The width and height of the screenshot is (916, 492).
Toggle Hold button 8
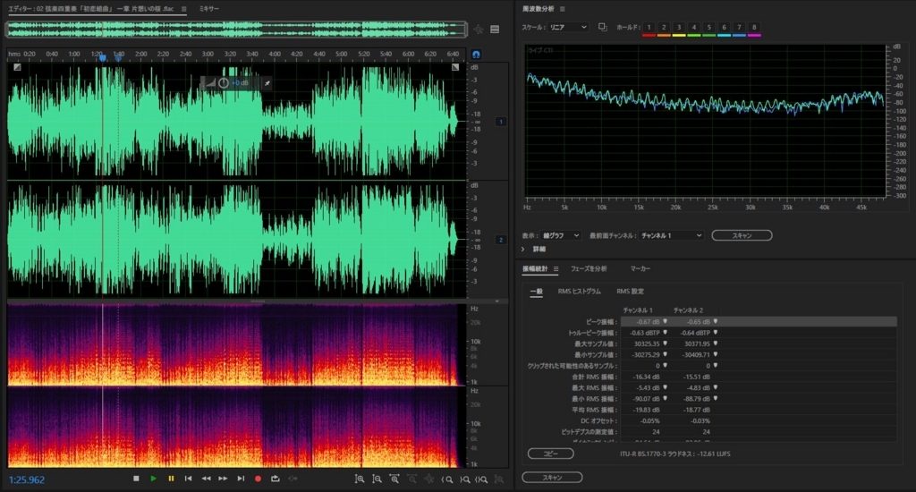(754, 28)
